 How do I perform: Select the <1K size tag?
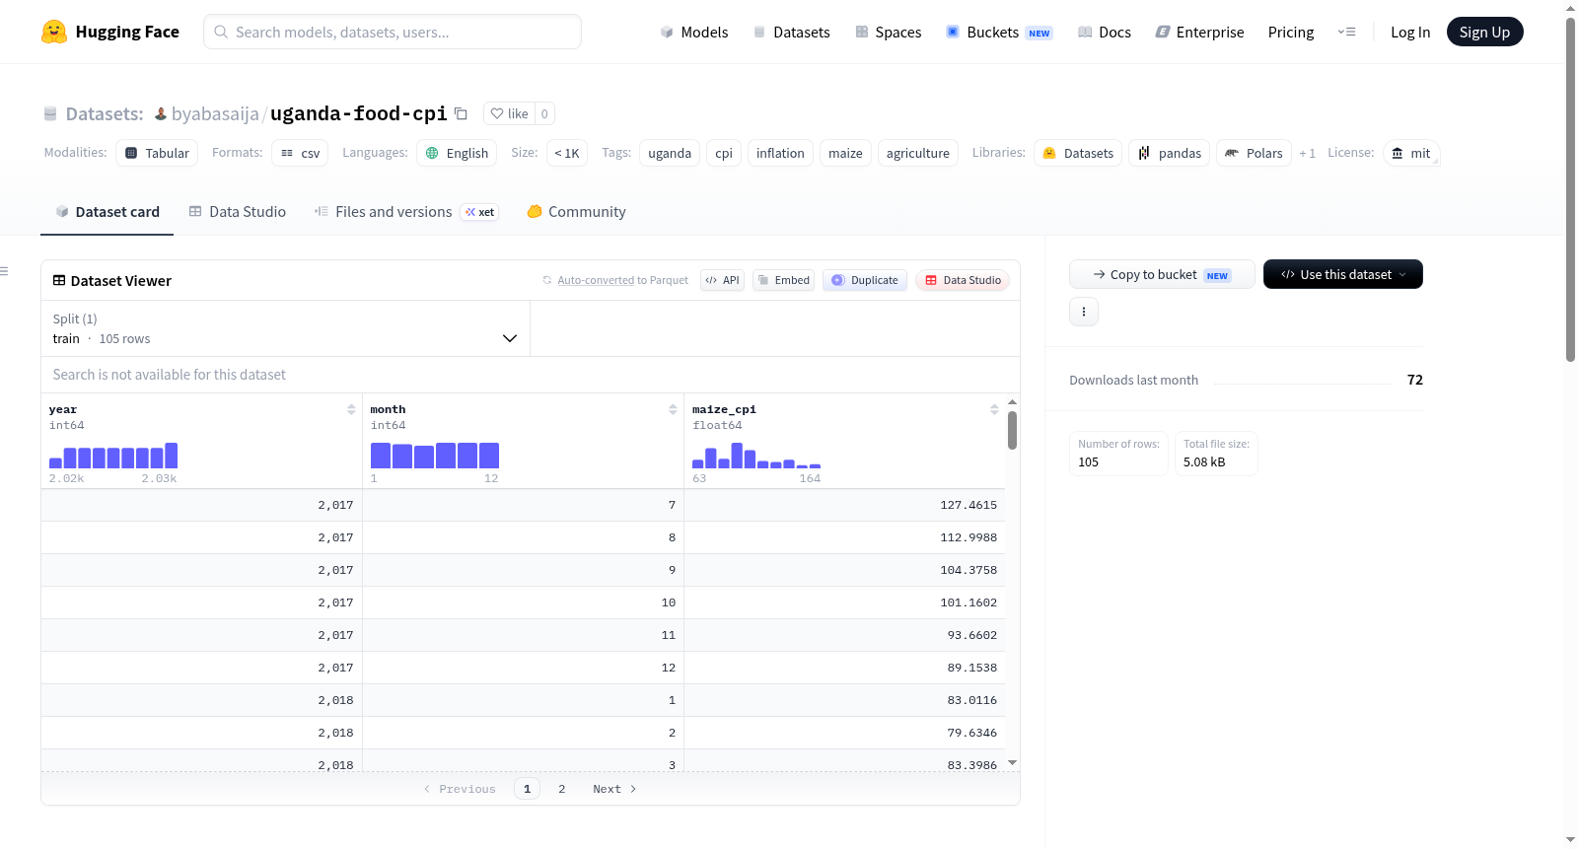[567, 153]
